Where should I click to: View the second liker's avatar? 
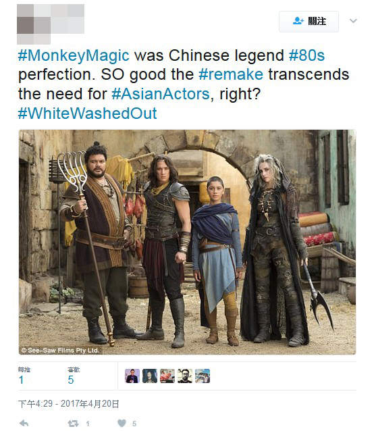tap(150, 376)
